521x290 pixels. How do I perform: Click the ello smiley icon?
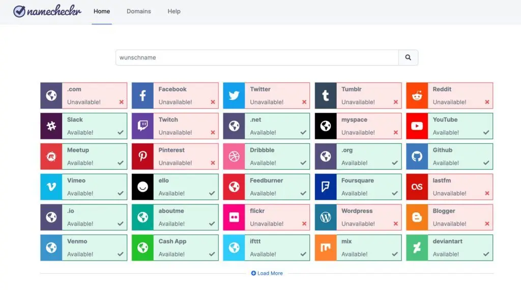click(142, 187)
